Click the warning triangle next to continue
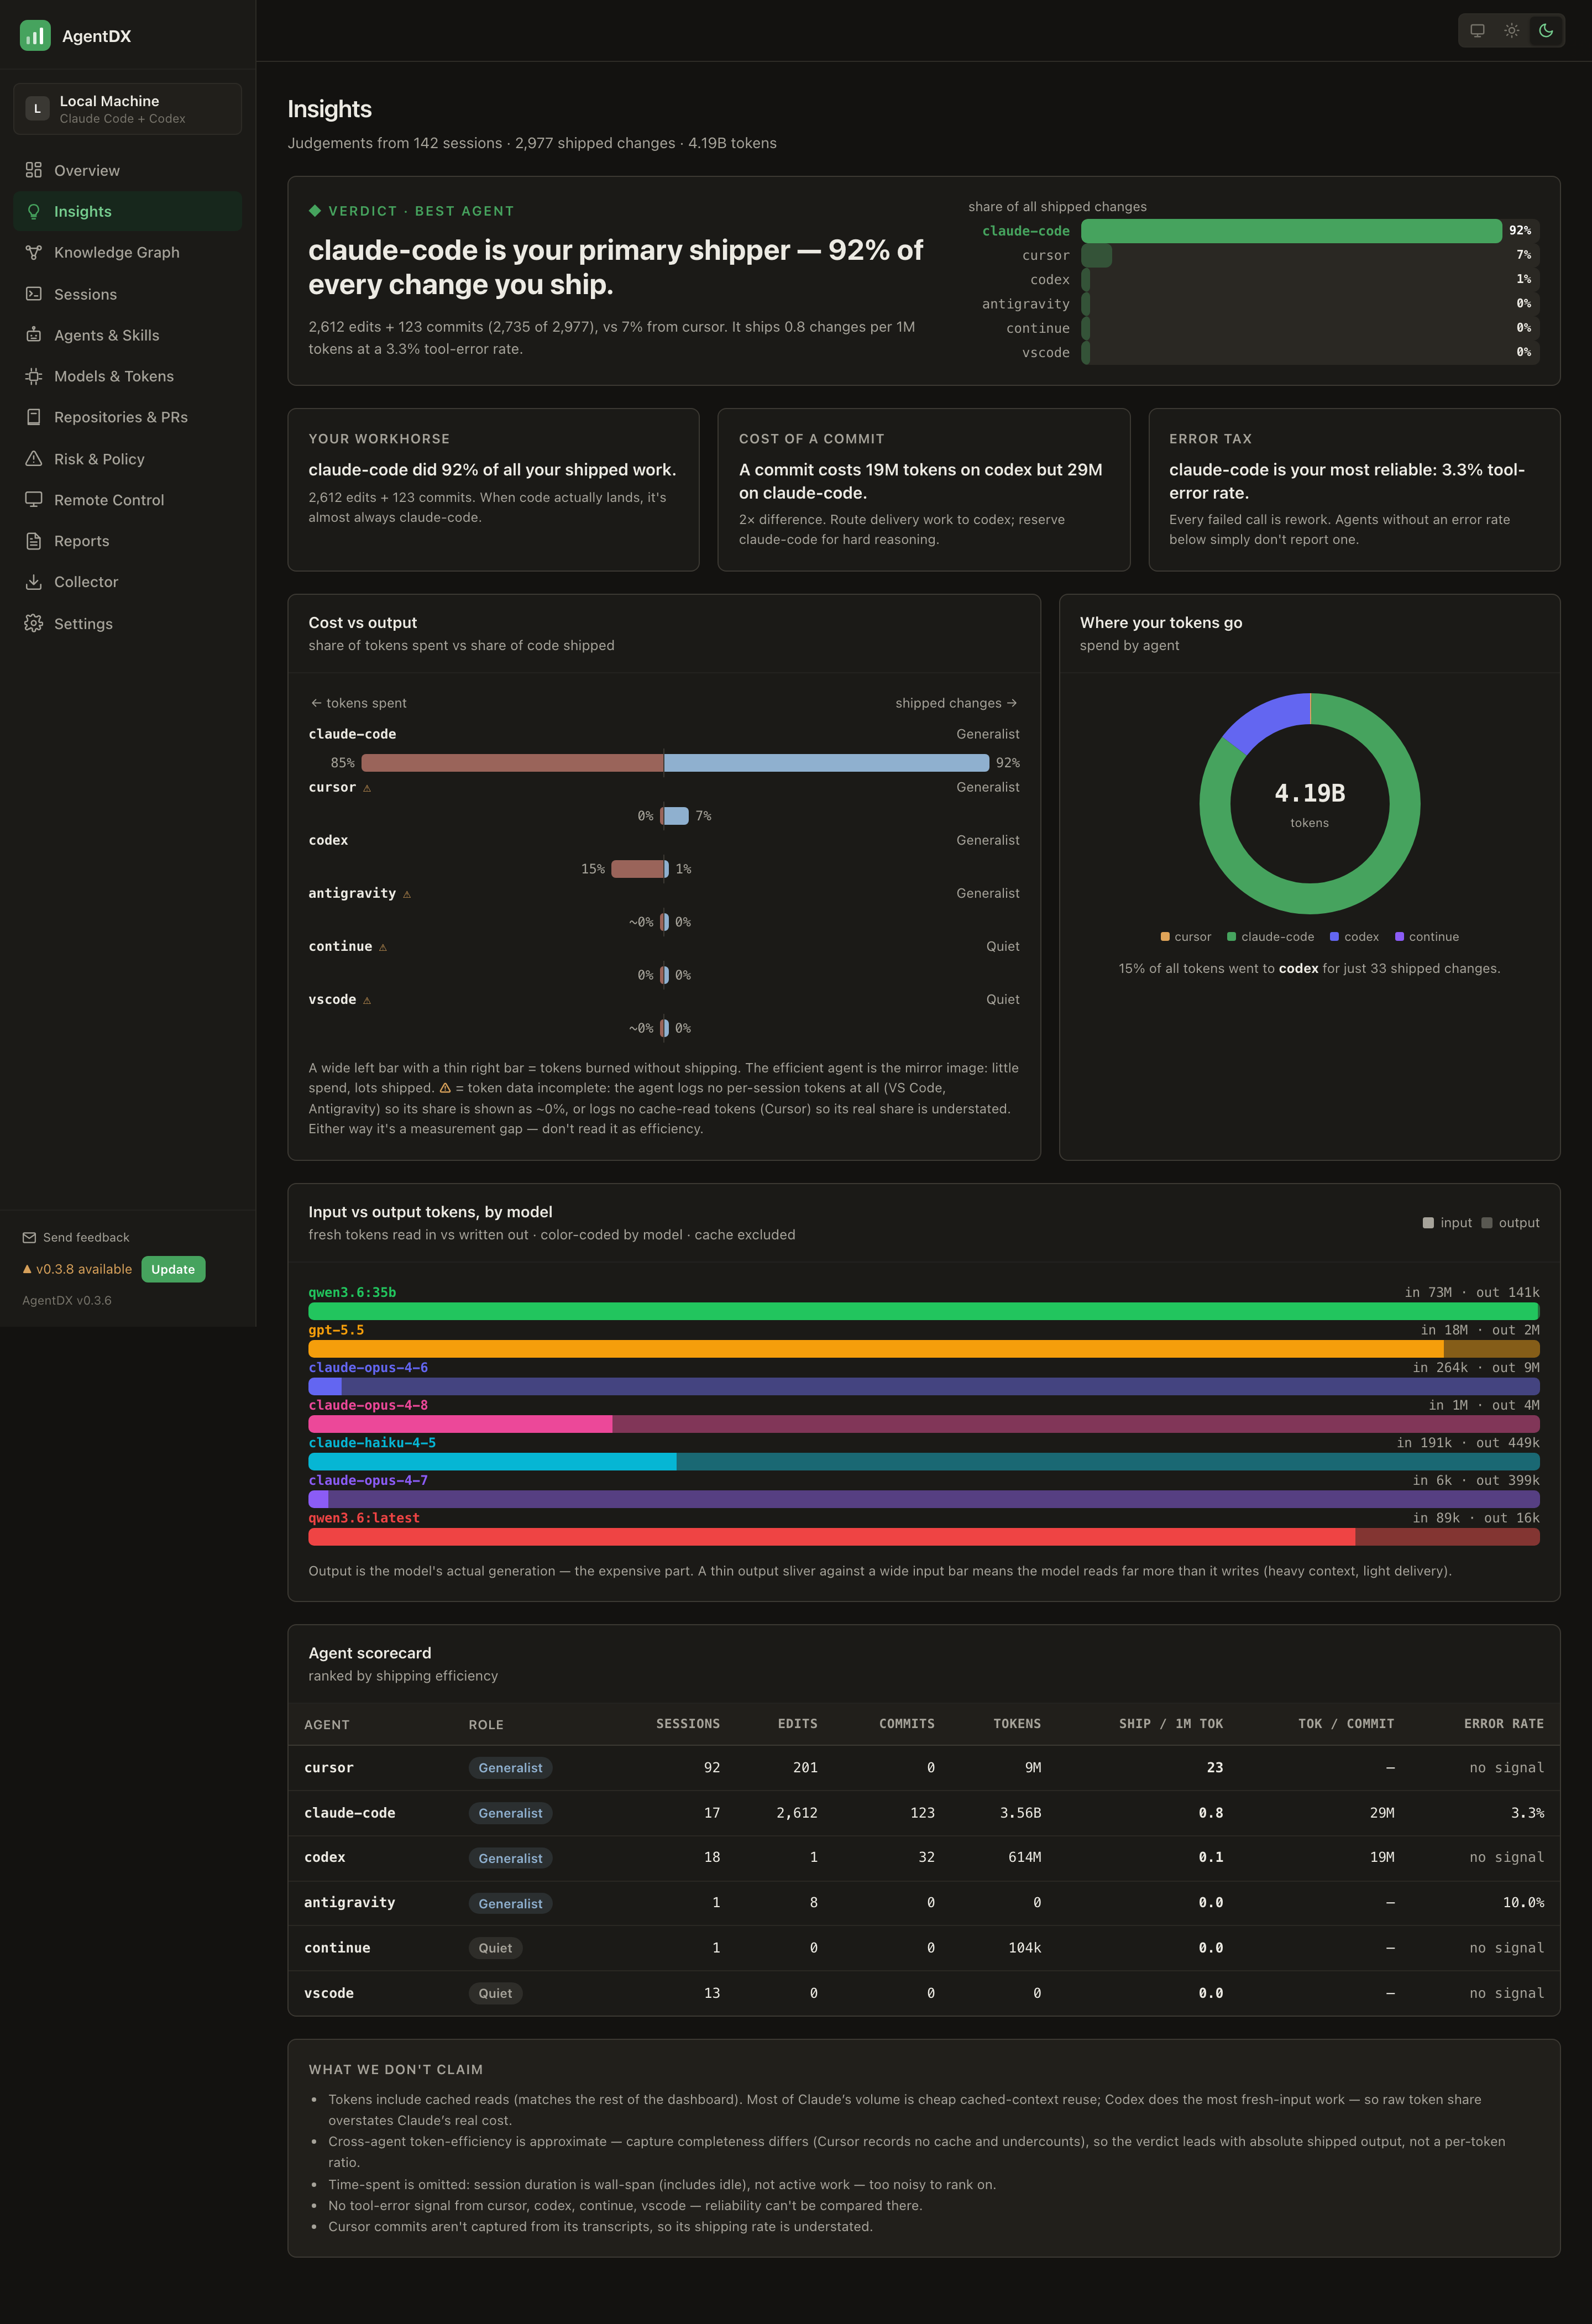This screenshot has height=2324, width=1592. point(383,947)
